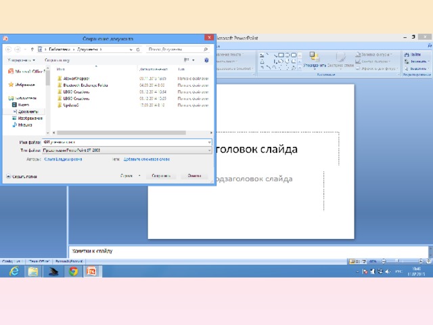Image resolution: width=433 pixels, height=325 pixels.
Task: Expand the address bar history dropdown
Action: tap(131, 49)
